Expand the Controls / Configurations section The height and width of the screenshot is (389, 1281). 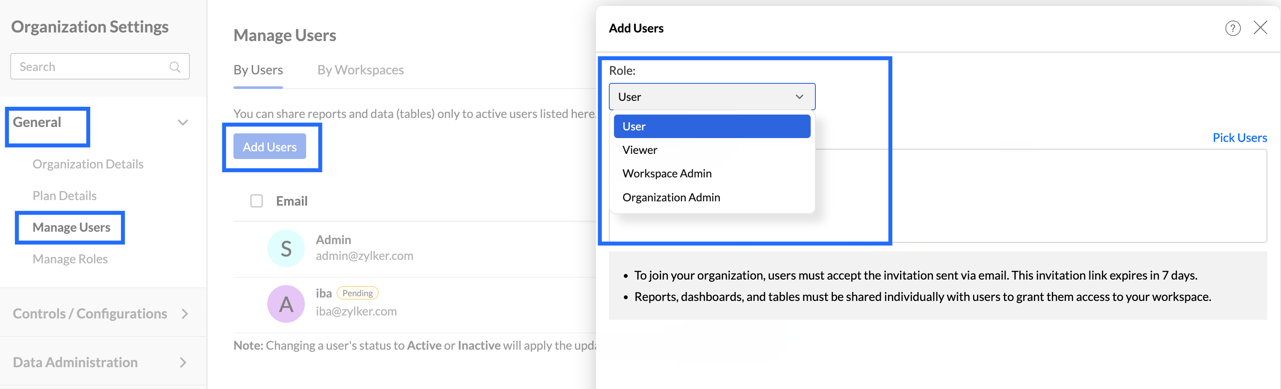[184, 313]
